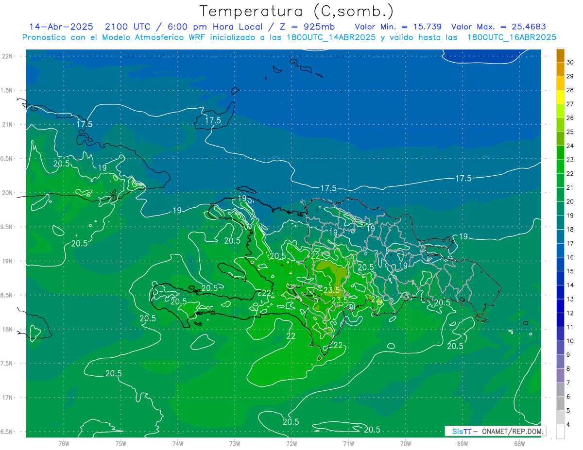Click the legend value '24'
The width and height of the screenshot is (583, 450).
tap(570, 146)
